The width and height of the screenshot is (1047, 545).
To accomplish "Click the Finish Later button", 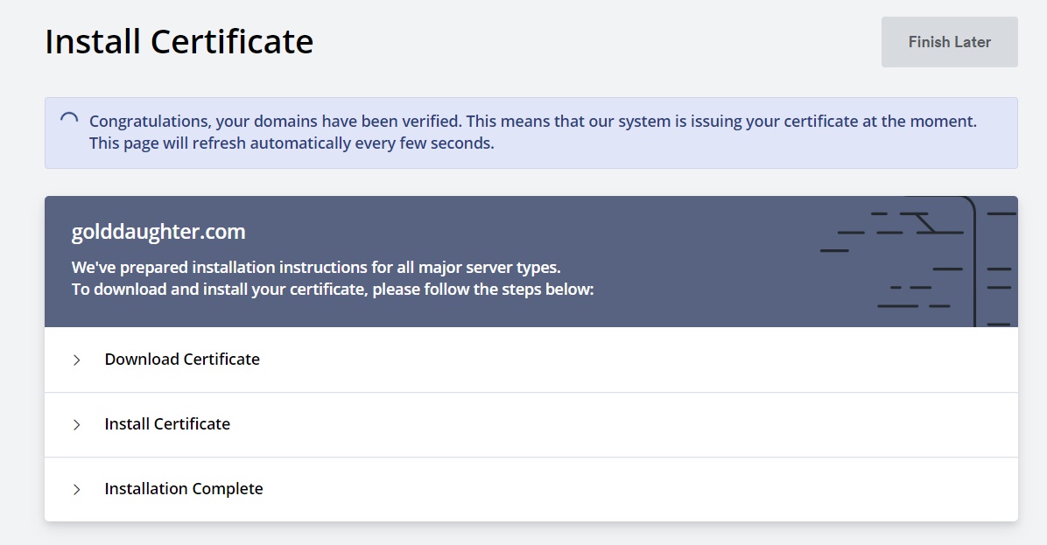I will (x=949, y=42).
